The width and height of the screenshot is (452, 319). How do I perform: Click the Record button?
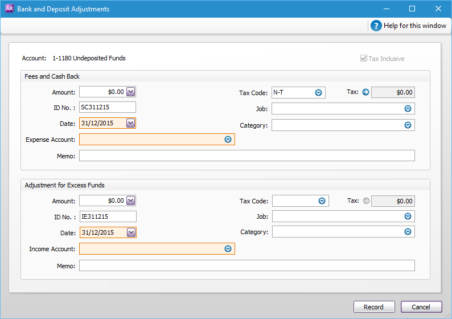coord(373,307)
